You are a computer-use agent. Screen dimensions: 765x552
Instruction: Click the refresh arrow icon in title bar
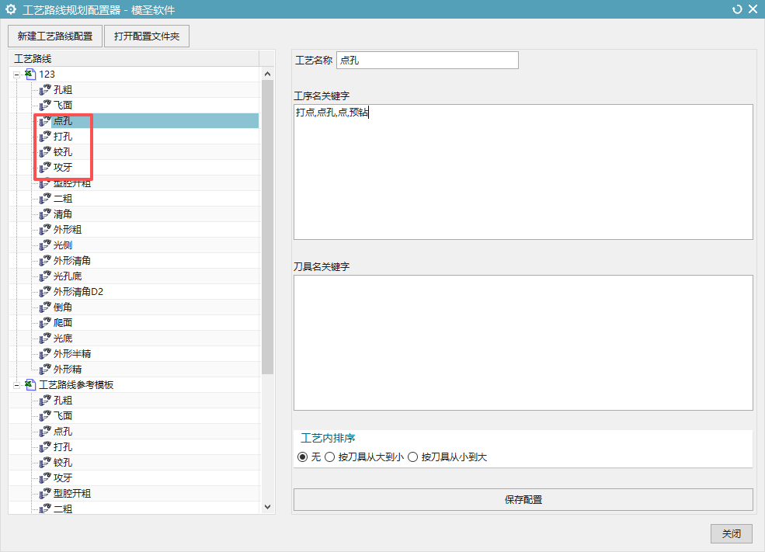click(737, 9)
